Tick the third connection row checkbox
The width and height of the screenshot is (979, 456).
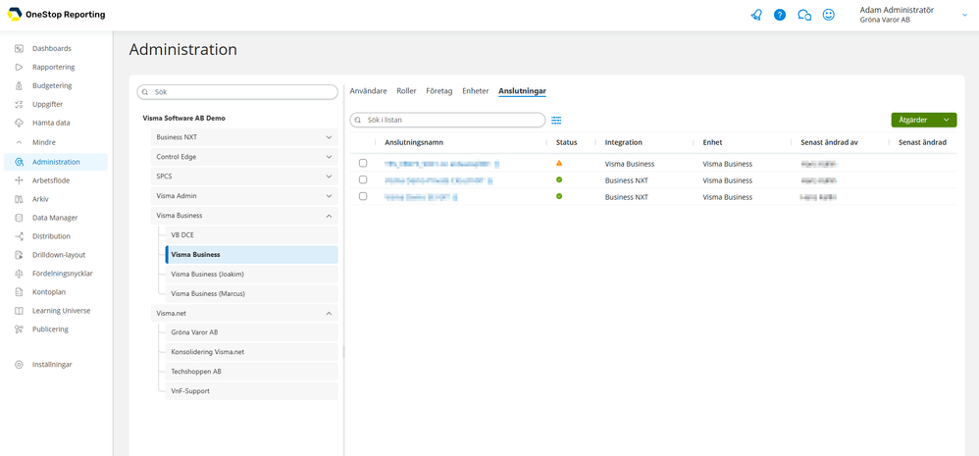coord(363,197)
